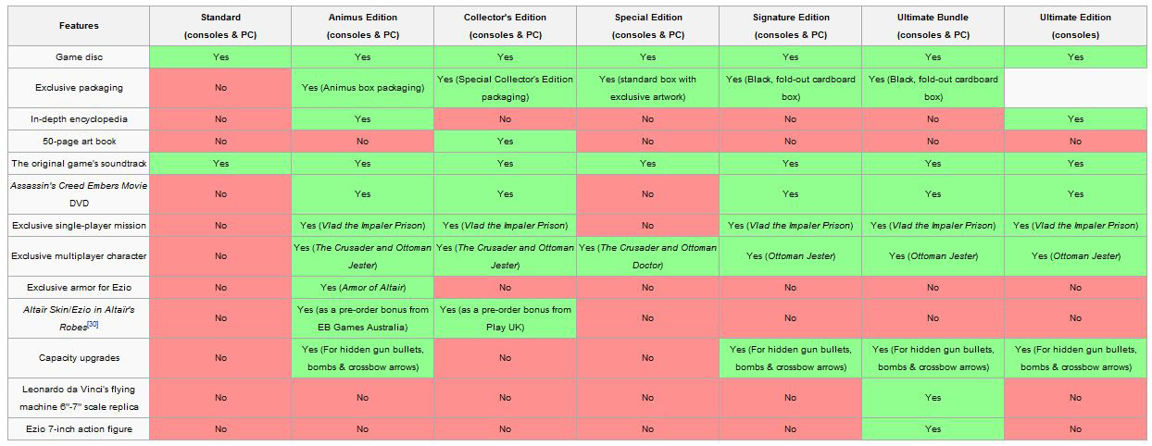Click the Signature Edition column header

click(x=790, y=26)
